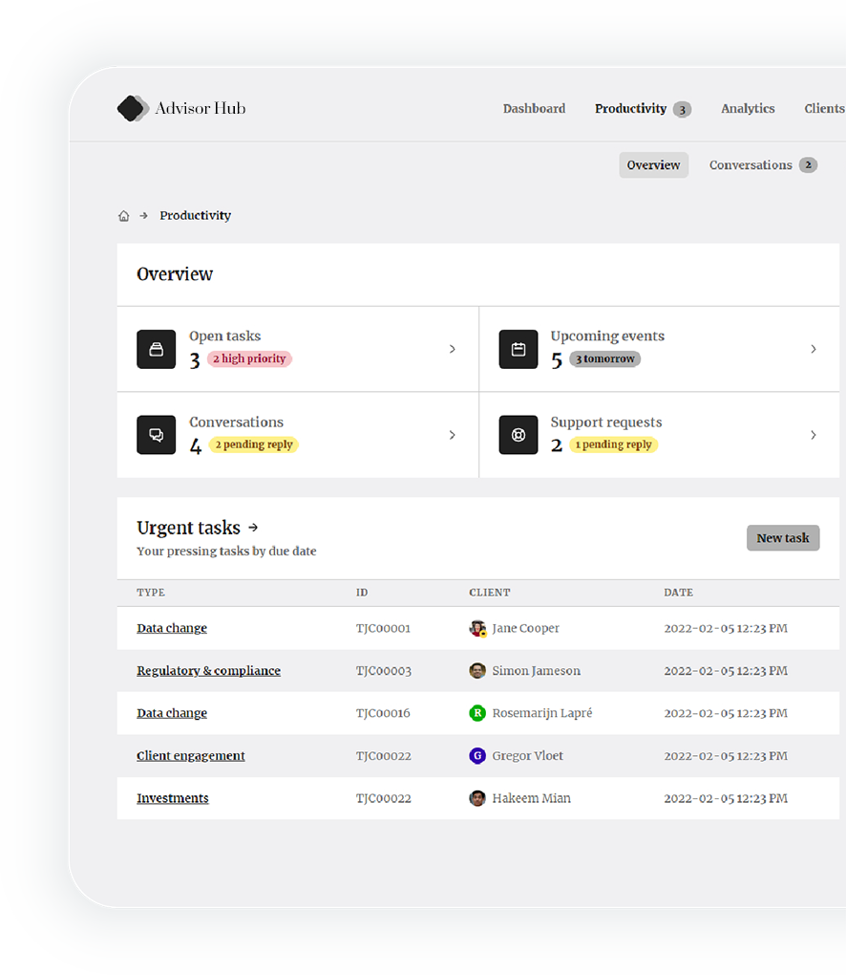Viewport: 846px width, 975px height.
Task: Click the DATE column header
Action: pyautogui.click(x=678, y=593)
